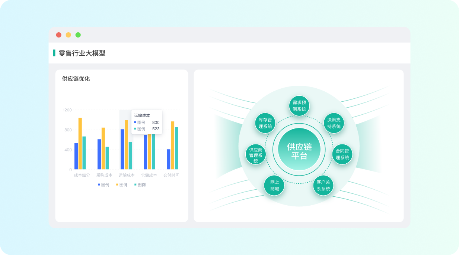Toggle the teal 图例 series in chart legend

[140, 184]
